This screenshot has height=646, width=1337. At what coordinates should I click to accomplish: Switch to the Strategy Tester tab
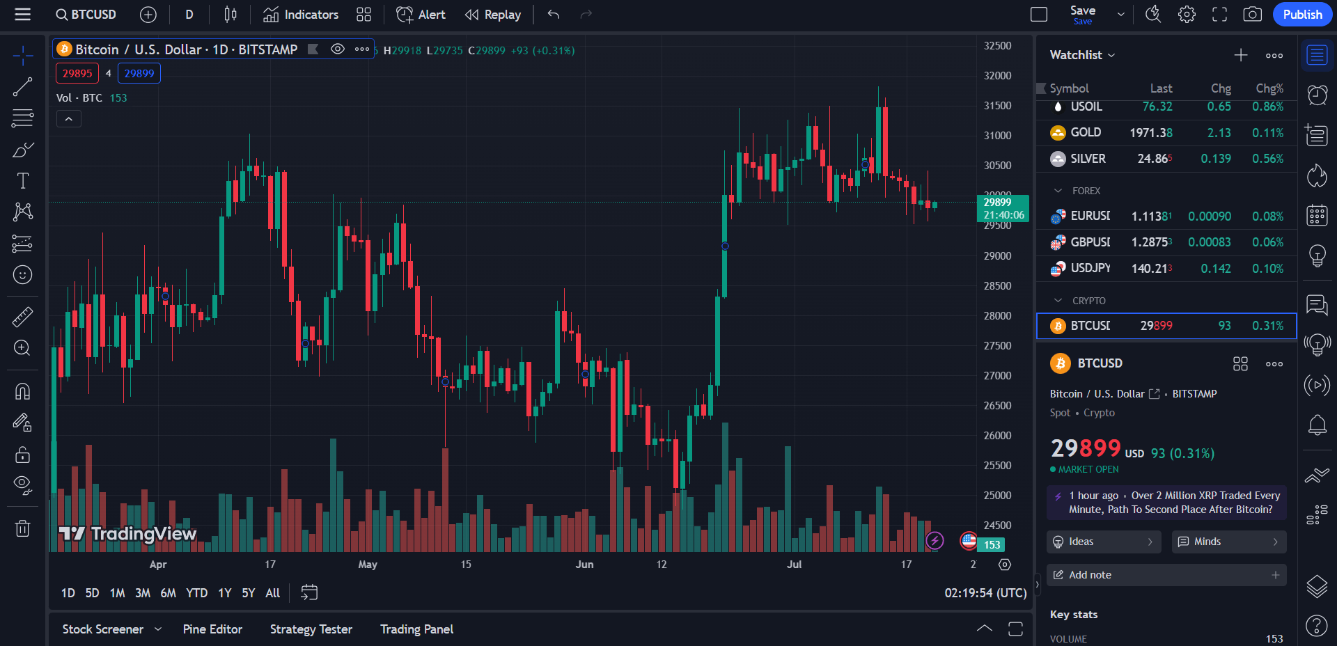tap(311, 629)
